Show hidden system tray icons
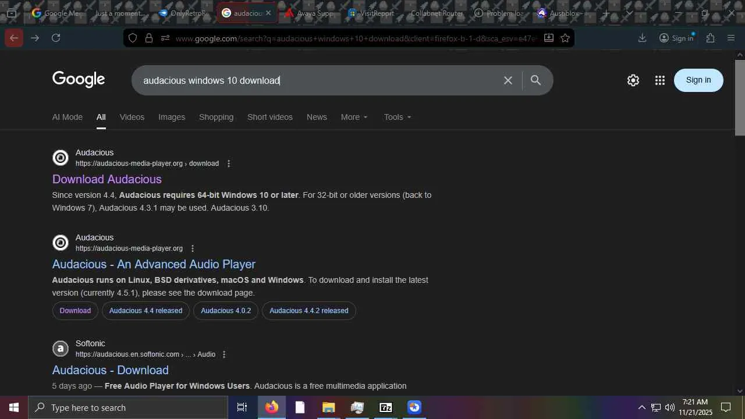The width and height of the screenshot is (745, 419). coord(641,407)
